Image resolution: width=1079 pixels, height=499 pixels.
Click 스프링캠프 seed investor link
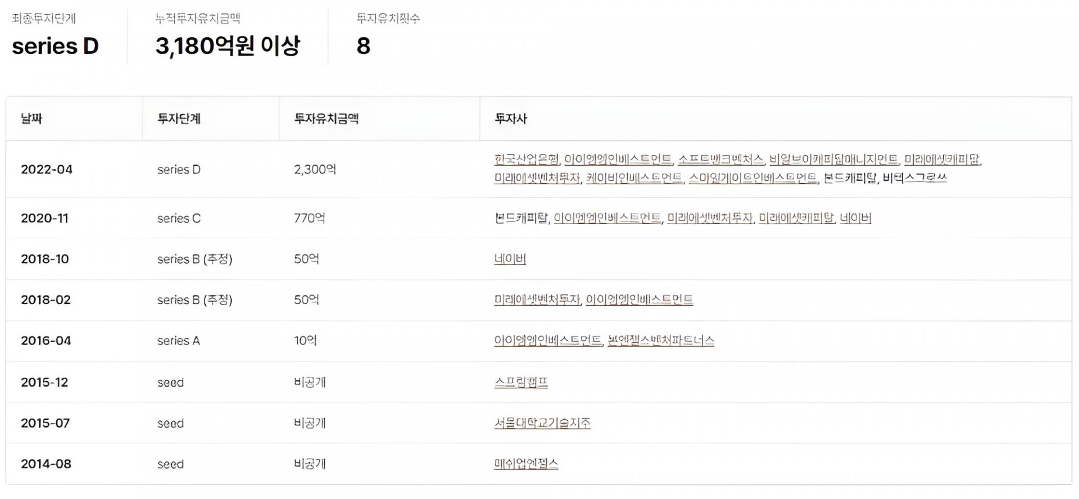click(x=521, y=383)
